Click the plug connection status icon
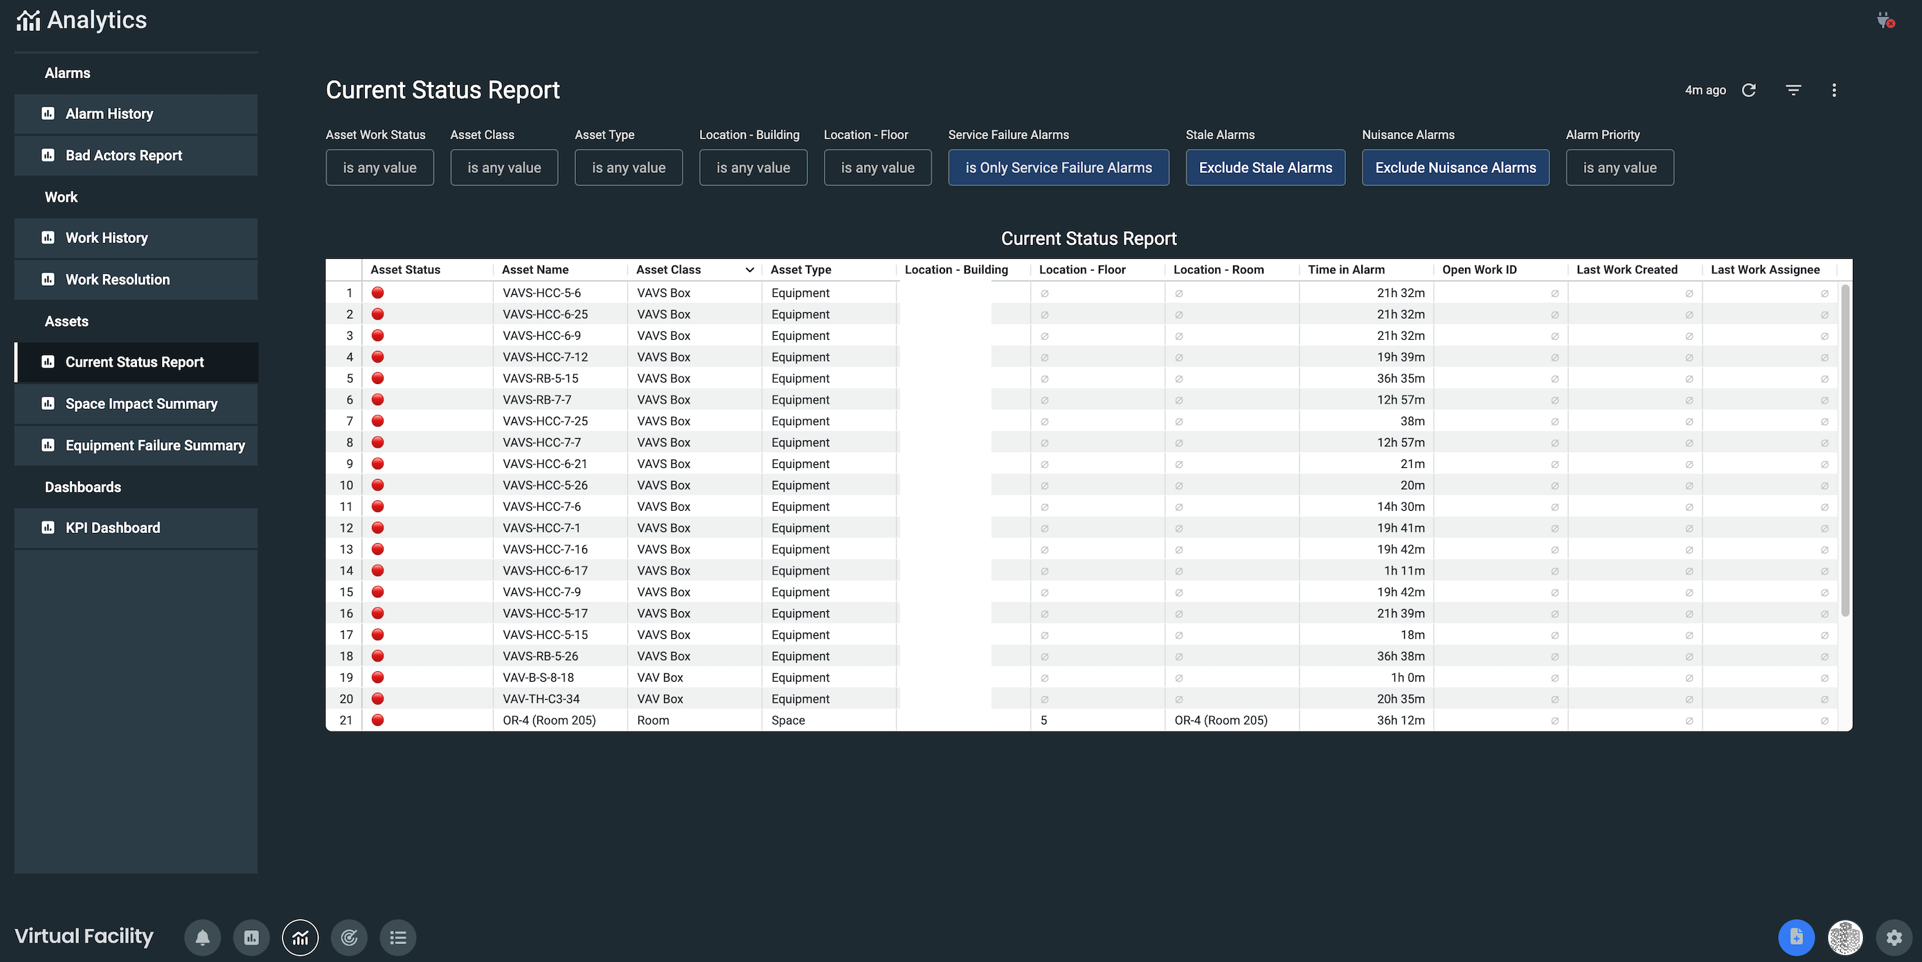Image resolution: width=1922 pixels, height=962 pixels. [1885, 20]
